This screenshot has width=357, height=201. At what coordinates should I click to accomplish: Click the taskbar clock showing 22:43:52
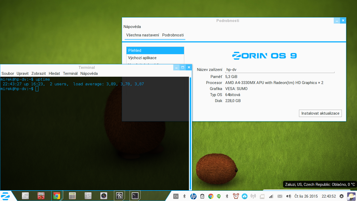pos(329,196)
